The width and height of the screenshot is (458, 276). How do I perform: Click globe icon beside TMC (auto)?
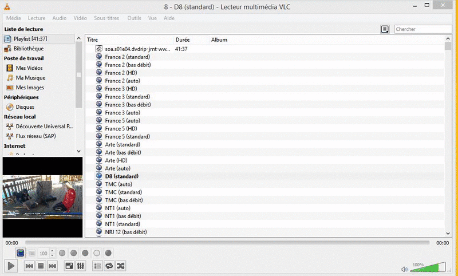[x=99, y=184]
